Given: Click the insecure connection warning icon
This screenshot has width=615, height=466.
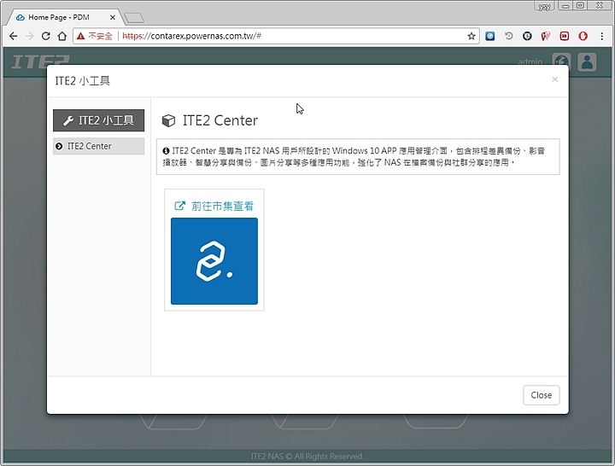Looking at the screenshot, I should [x=80, y=36].
